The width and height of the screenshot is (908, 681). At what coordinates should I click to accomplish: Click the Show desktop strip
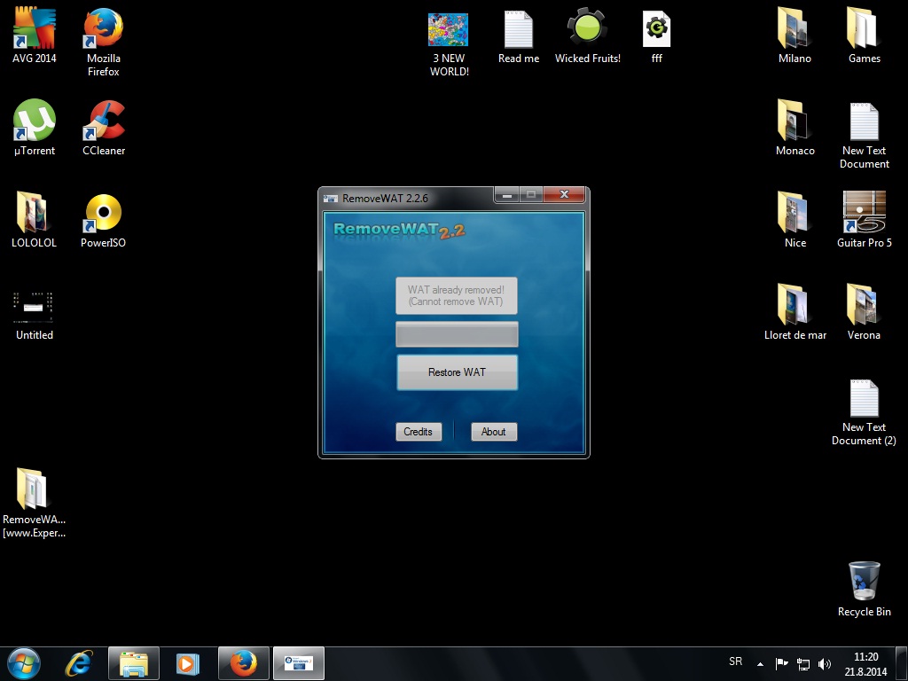point(902,663)
